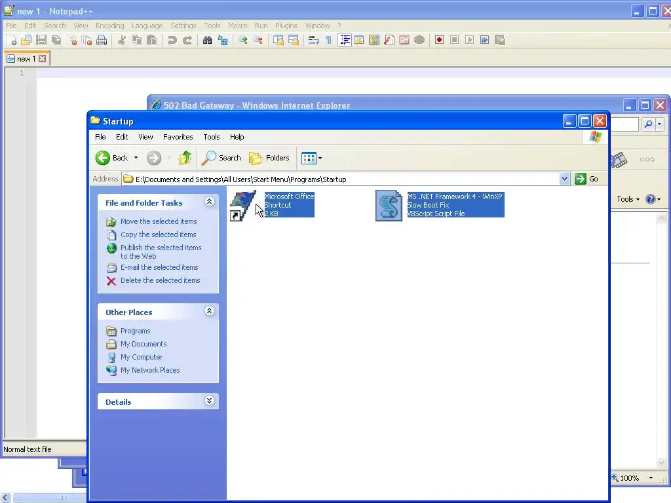
Task: Click the Replace icon in Notepad++ toolbar
Action: click(223, 40)
